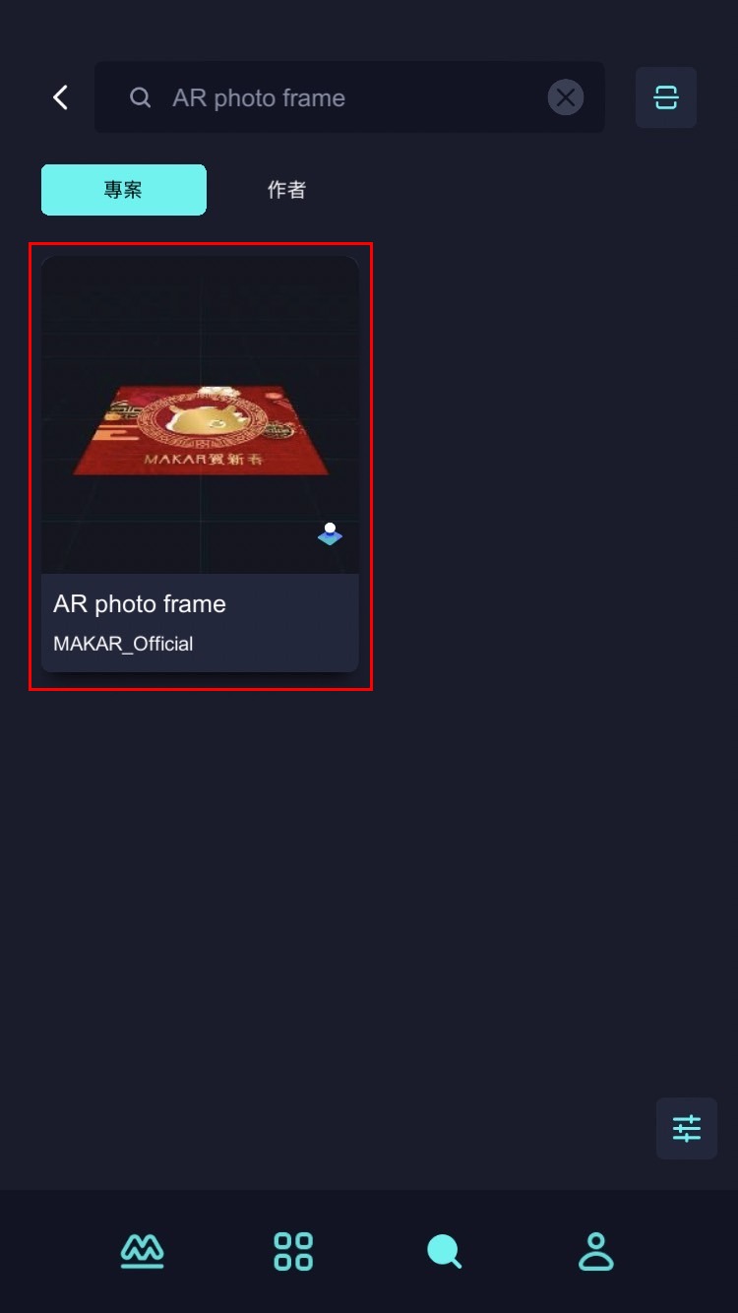Open the scan icon beside search bar
Screen dimensions: 738x1313
pos(666,97)
